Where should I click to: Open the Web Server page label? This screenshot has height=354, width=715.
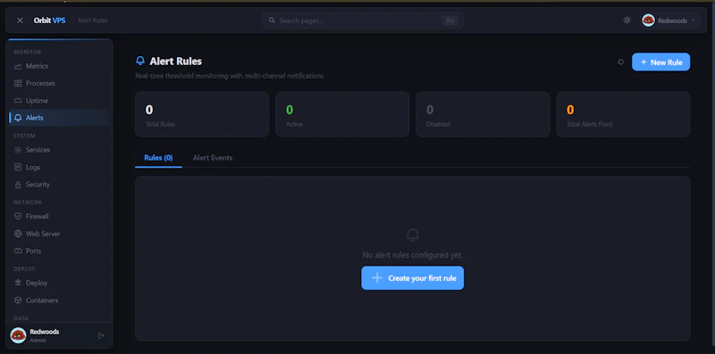click(x=43, y=234)
